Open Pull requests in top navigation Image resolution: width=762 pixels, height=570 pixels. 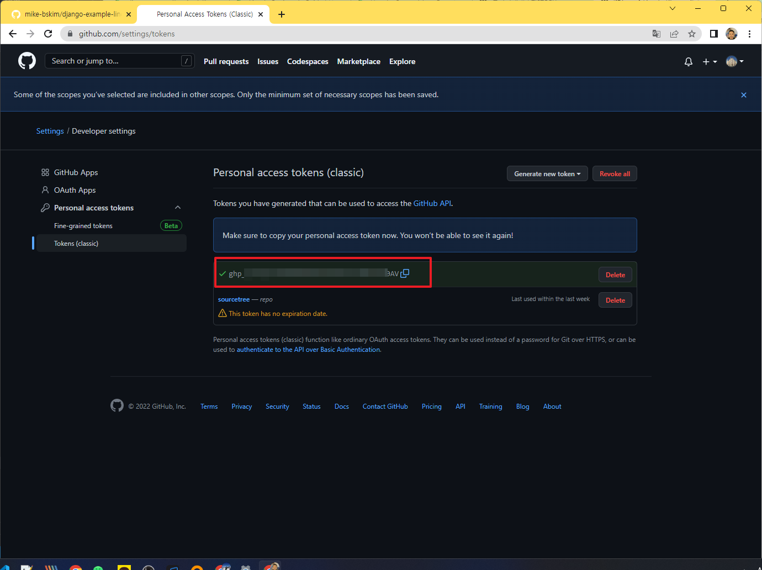226,61
